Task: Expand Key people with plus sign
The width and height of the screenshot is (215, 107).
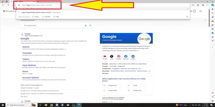Action: coord(150,71)
